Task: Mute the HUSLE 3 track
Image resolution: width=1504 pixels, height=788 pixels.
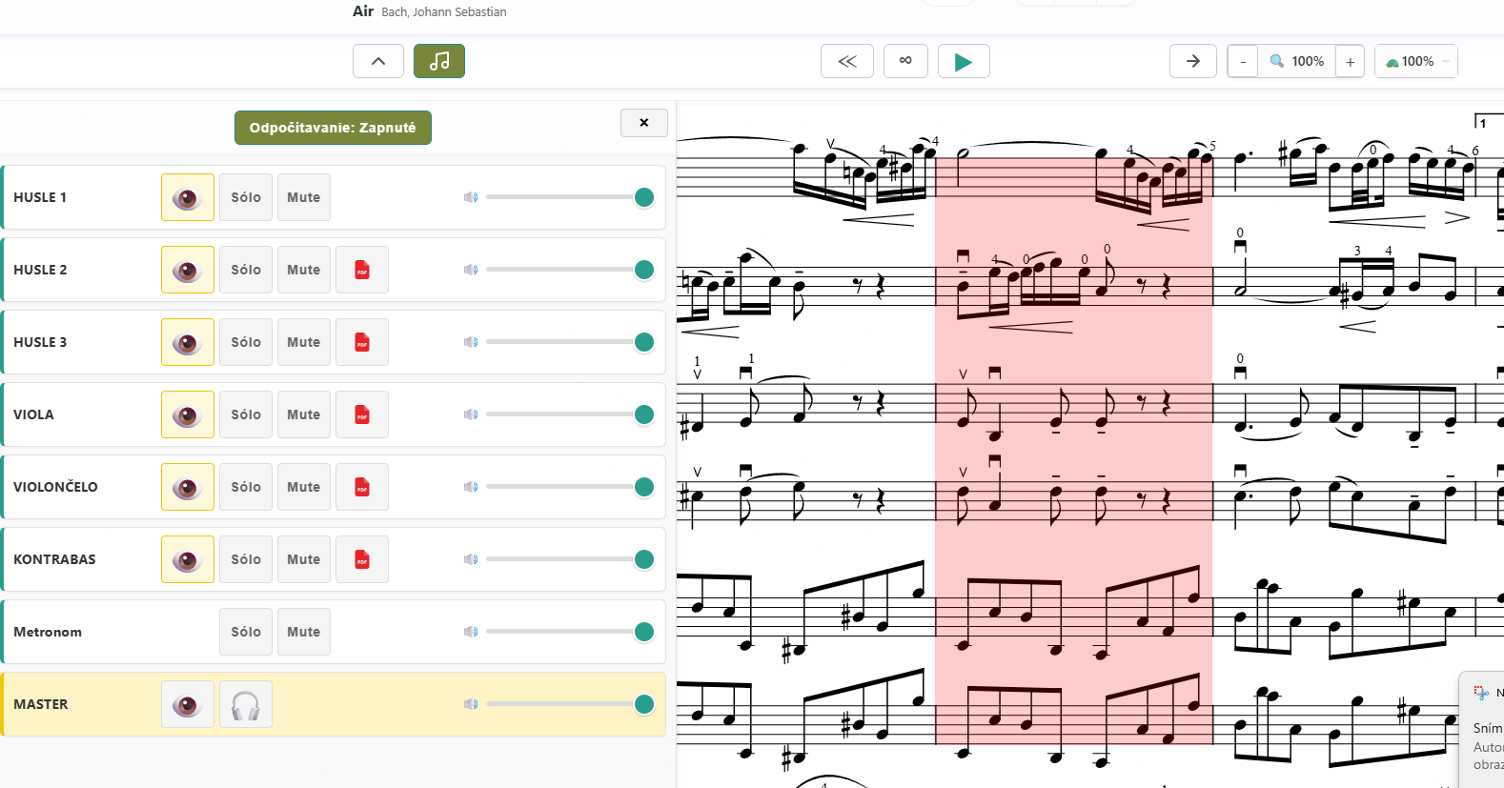Action: point(304,342)
